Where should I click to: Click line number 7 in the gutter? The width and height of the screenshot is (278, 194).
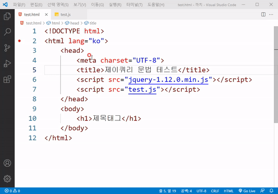click(34, 89)
